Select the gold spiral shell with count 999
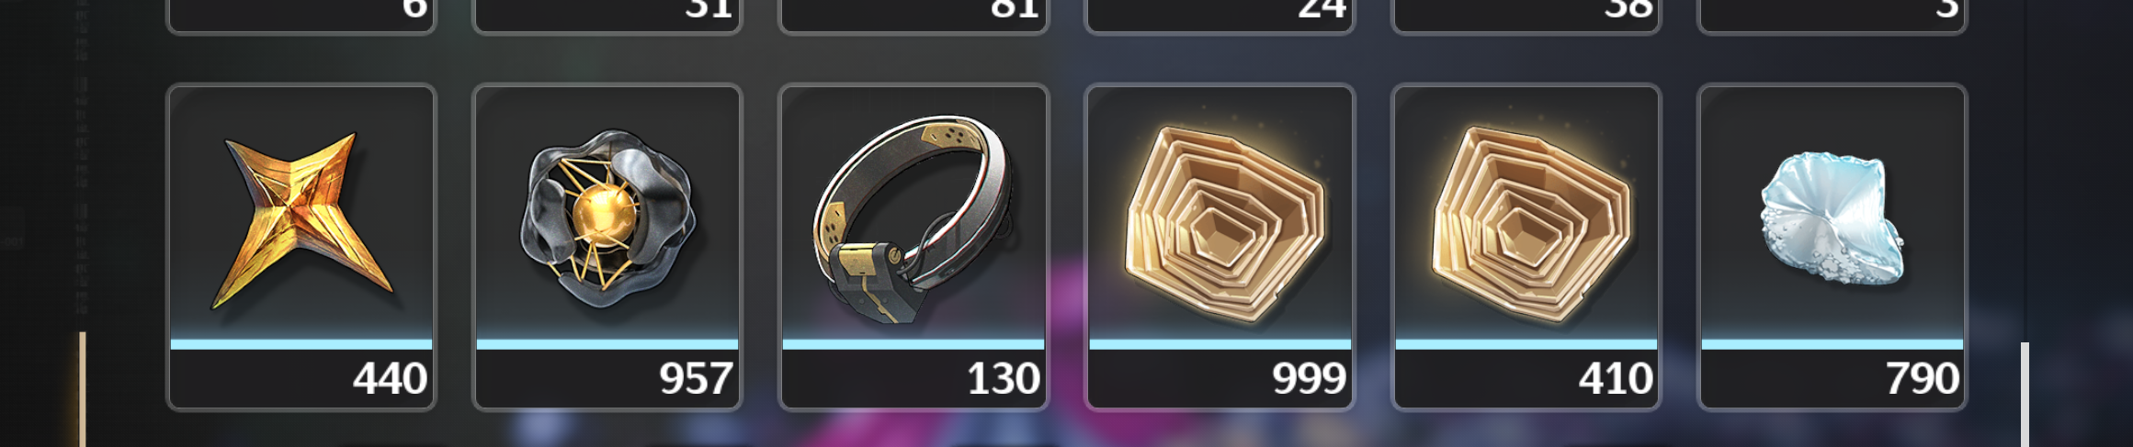 (x=1220, y=246)
